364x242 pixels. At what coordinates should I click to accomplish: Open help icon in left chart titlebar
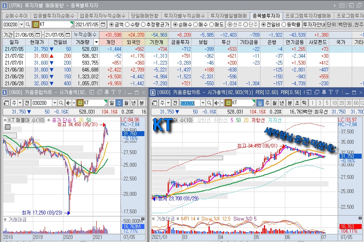(x=119, y=92)
